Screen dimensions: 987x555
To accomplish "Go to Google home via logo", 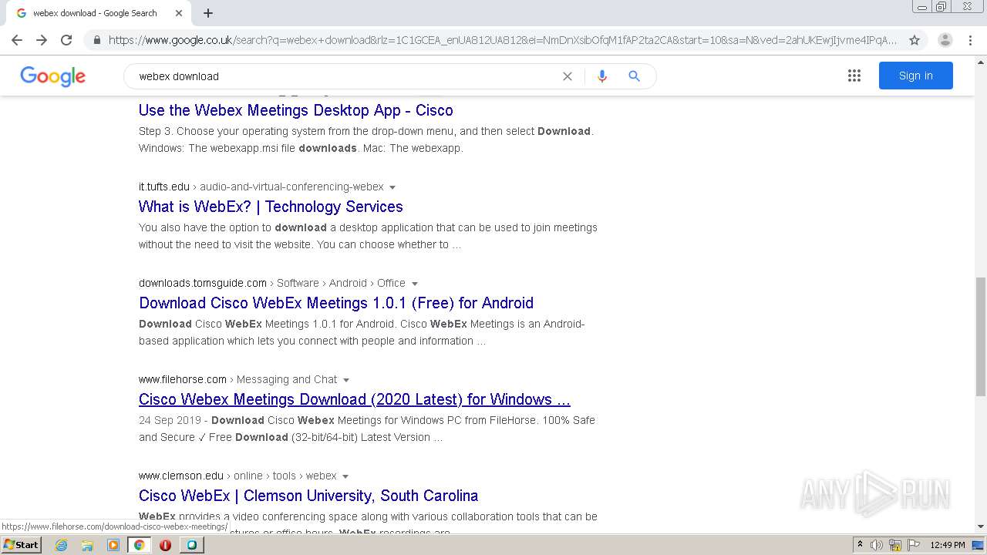I will point(52,76).
